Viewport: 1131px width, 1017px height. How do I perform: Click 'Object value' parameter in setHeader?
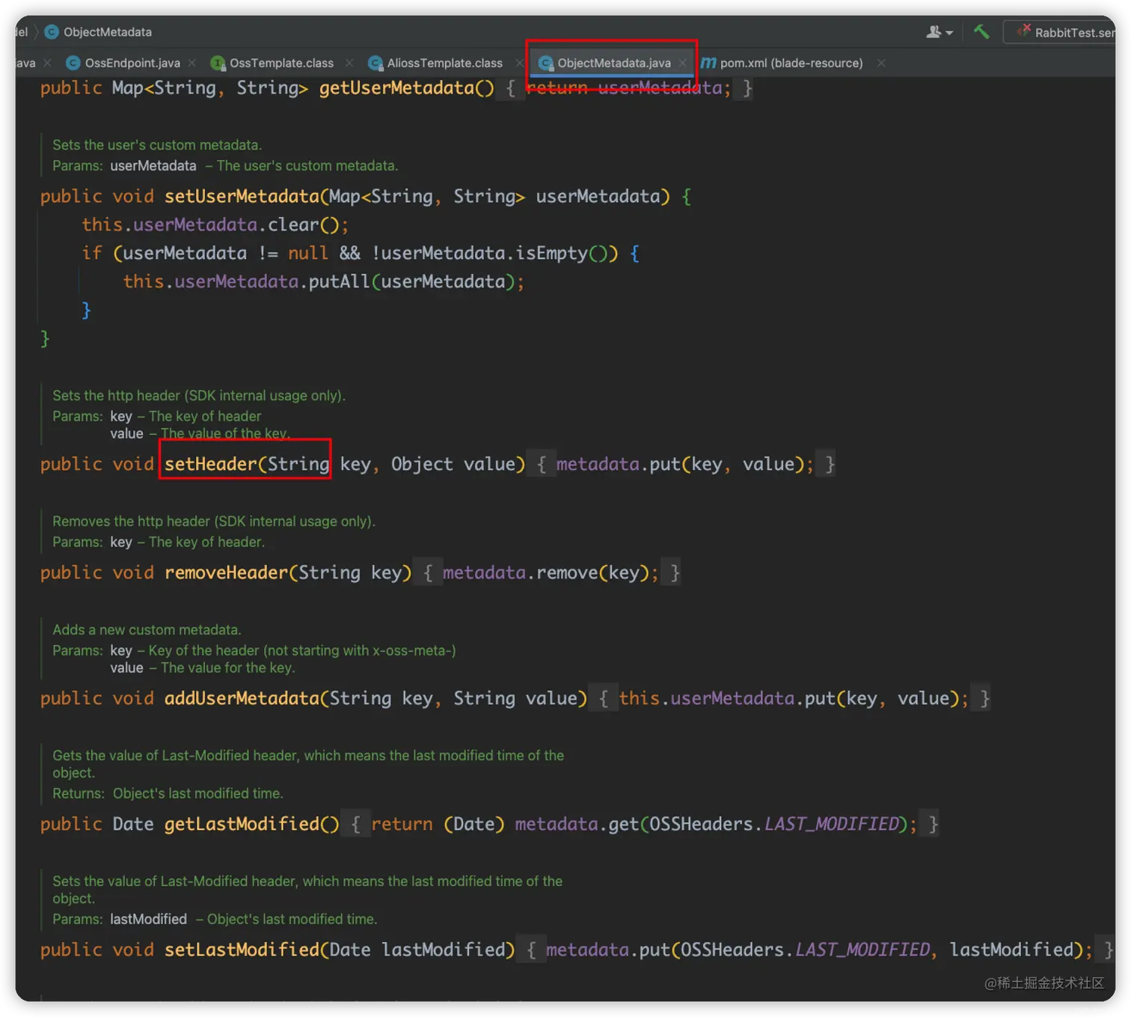tap(453, 465)
